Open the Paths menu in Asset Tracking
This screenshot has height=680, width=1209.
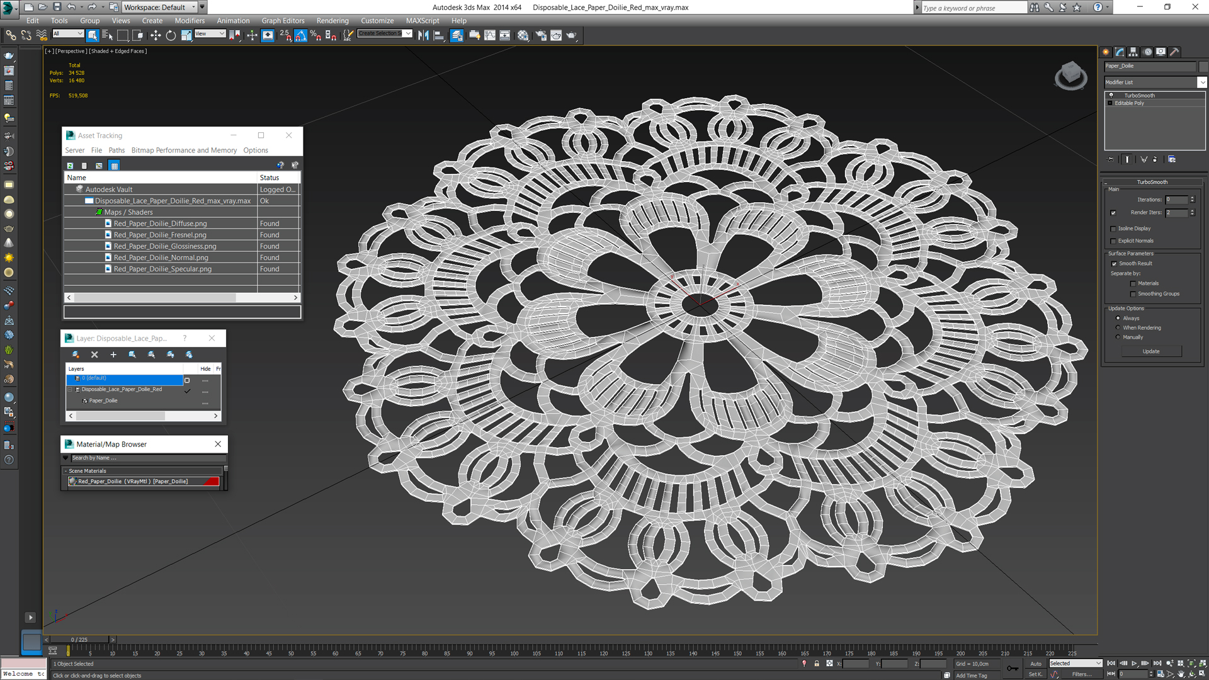116,150
